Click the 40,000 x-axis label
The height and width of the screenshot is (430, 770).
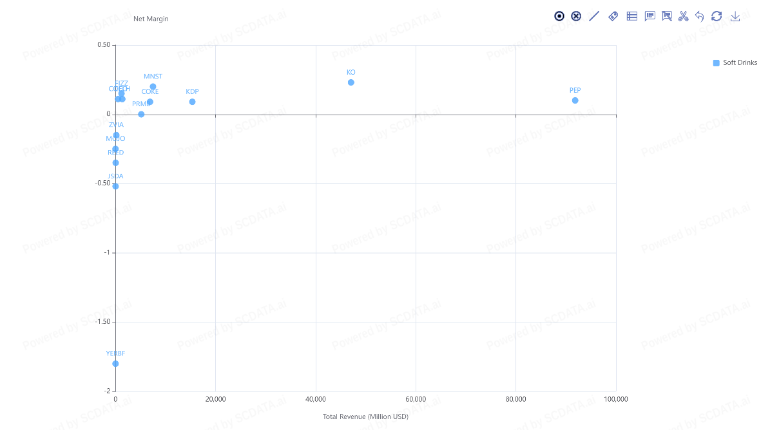tap(316, 399)
